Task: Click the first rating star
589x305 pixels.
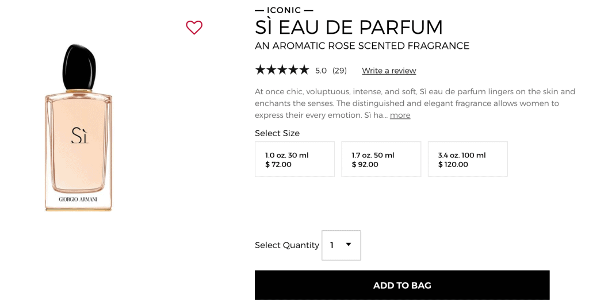Action: 261,70
